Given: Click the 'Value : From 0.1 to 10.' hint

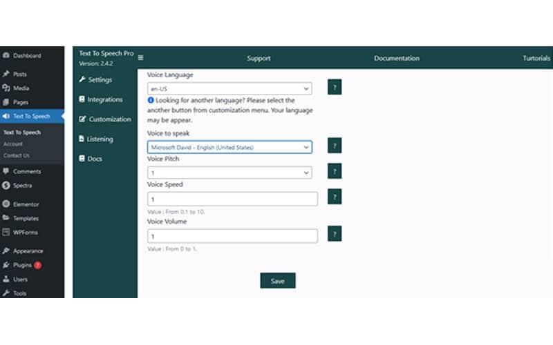Looking at the screenshot, I should (176, 212).
